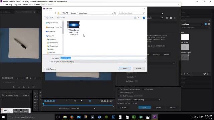Viewport: 214px width, 120px height.
Task: Click the Help question mark icon
Action: [144, 18]
